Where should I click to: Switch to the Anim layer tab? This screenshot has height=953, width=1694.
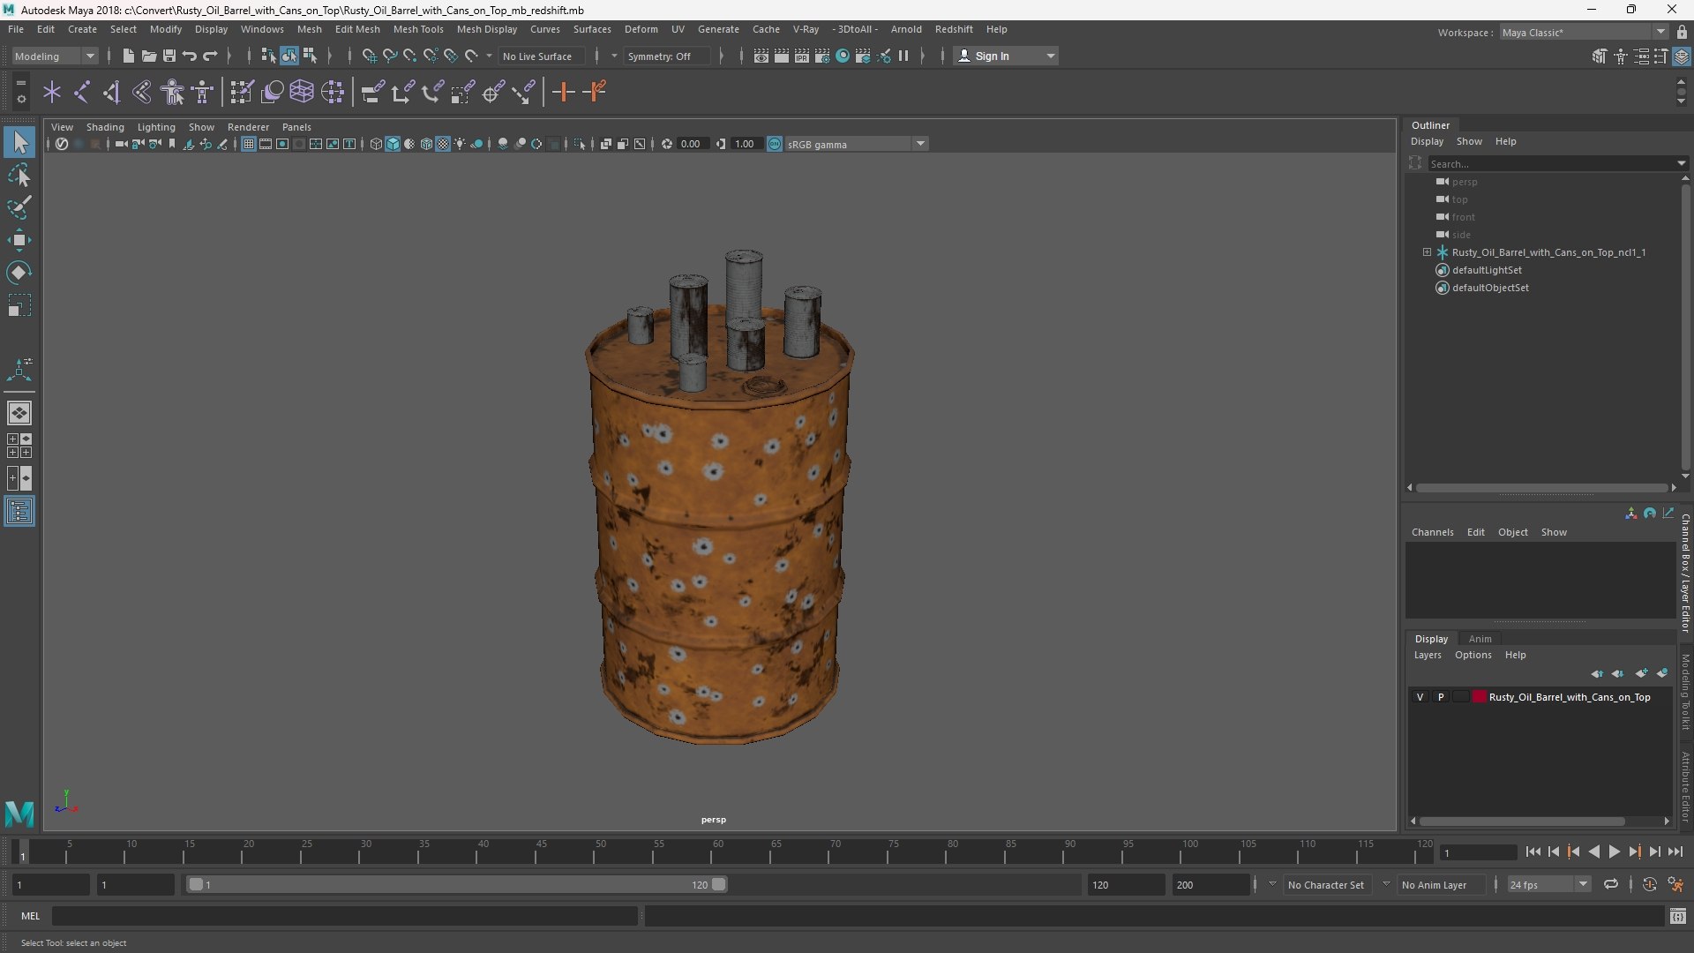pyautogui.click(x=1480, y=639)
